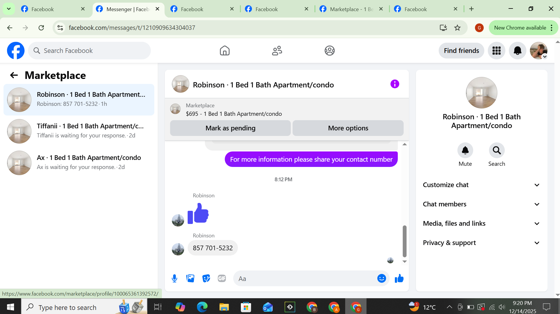Choose a GIF icon
Screen dimensions: 560x314
pyautogui.click(x=222, y=279)
